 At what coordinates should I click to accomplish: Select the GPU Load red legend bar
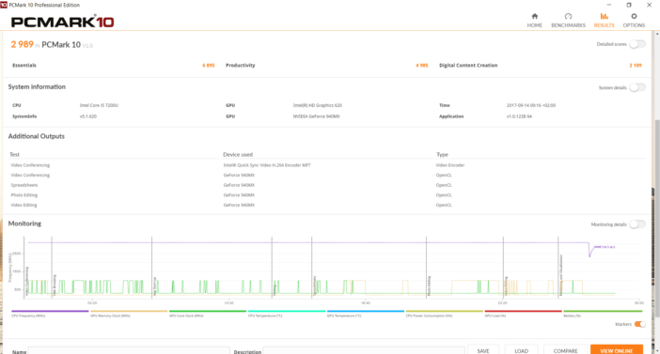[x=523, y=311]
